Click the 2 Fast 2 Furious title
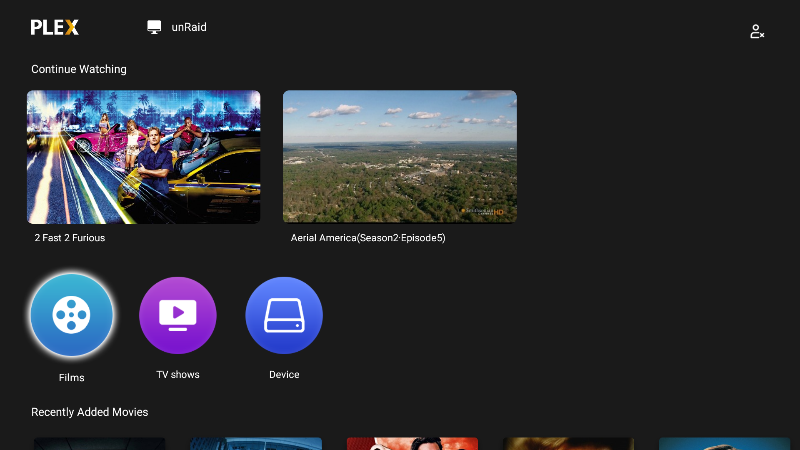The width and height of the screenshot is (800, 450). pos(70,238)
